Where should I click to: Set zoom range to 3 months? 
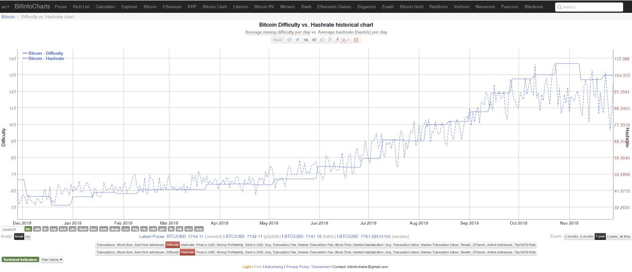tap(571, 236)
